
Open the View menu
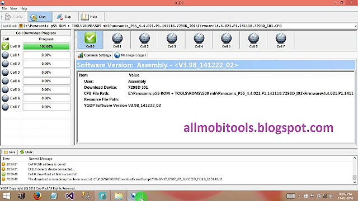pos(13,9)
